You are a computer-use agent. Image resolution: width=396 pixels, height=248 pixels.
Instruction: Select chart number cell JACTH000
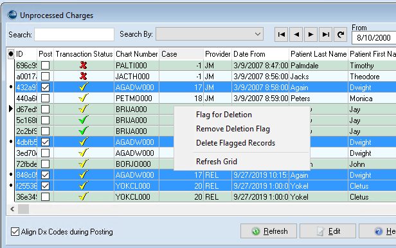point(136,76)
